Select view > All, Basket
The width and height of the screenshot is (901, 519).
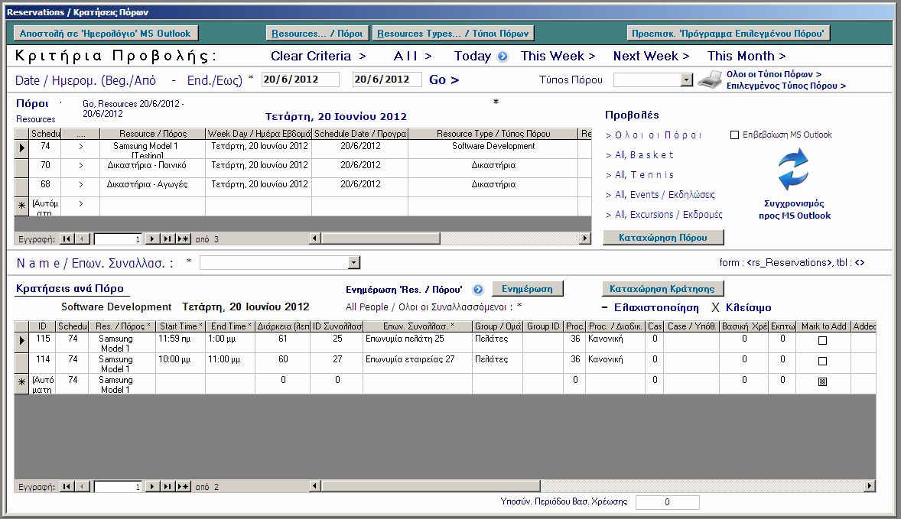(x=639, y=155)
